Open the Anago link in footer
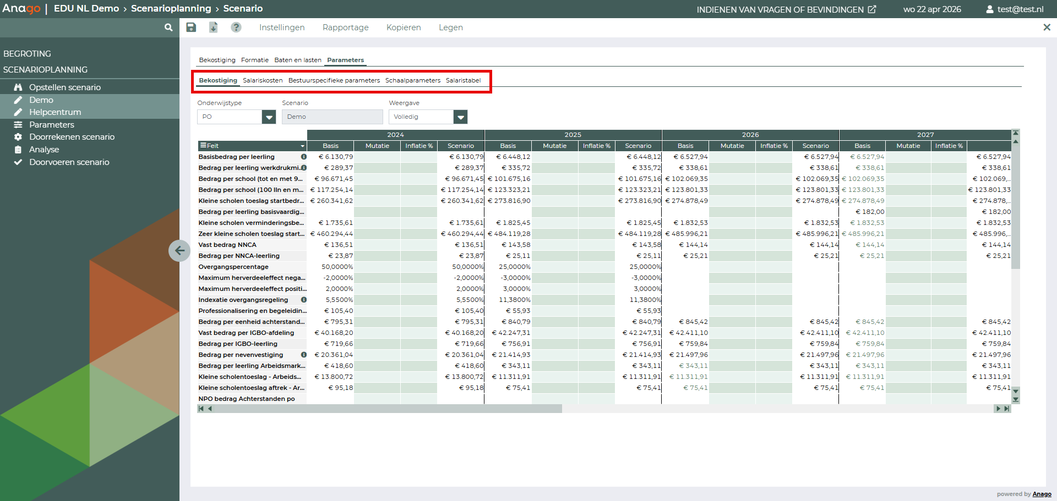 point(1042,494)
